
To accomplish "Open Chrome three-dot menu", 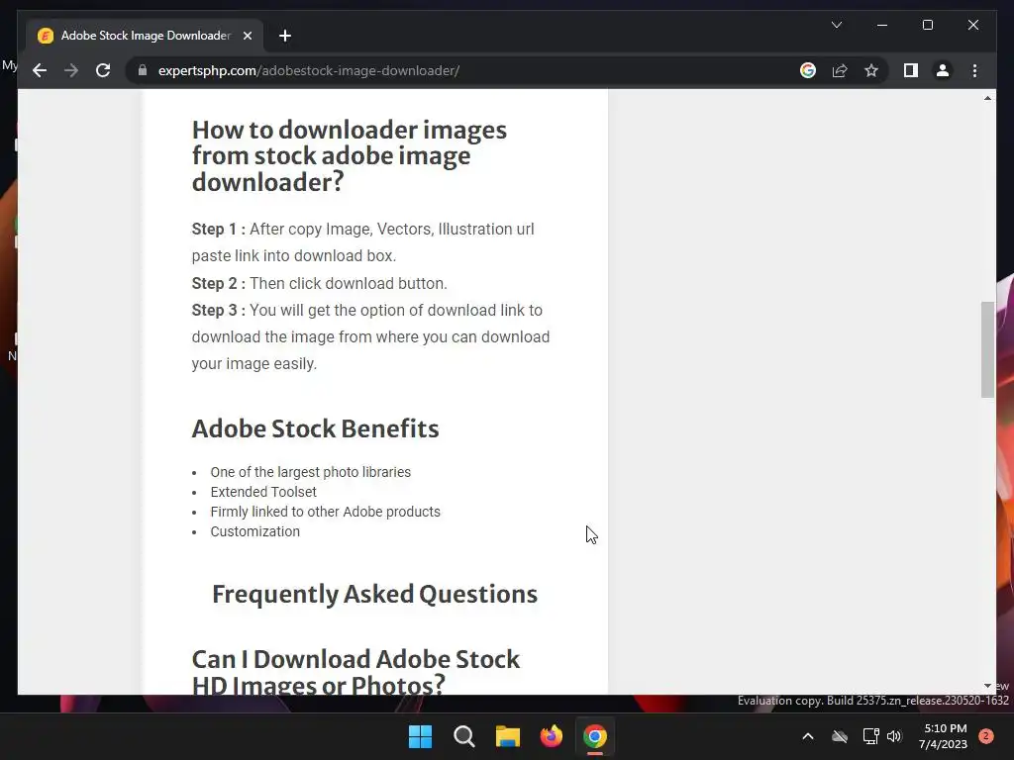I will coord(974,70).
